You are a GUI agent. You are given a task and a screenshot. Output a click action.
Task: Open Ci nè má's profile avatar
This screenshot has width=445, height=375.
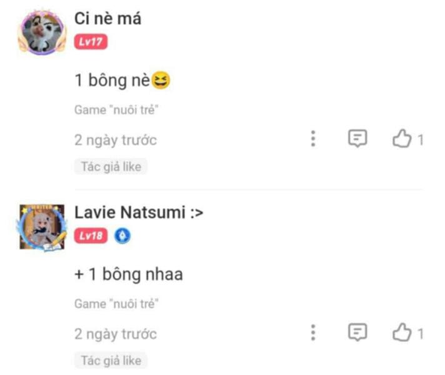(41, 32)
